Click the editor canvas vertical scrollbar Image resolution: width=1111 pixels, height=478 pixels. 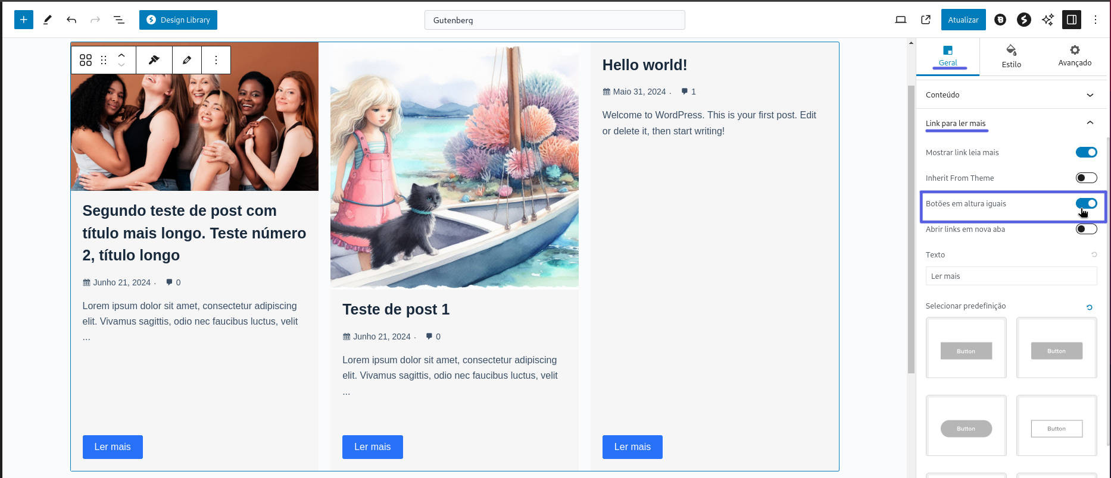(911, 229)
